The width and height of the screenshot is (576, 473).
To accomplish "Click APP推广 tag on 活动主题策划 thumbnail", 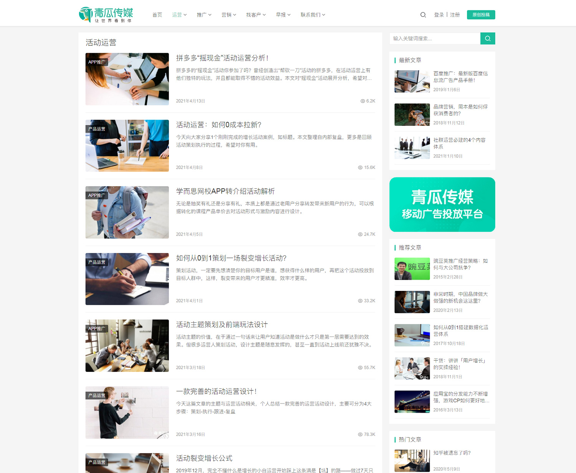I will coord(97,329).
